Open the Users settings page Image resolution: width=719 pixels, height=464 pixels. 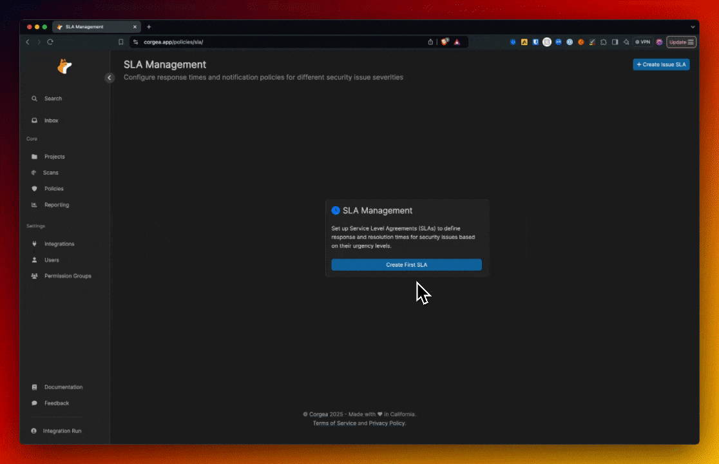click(x=52, y=260)
